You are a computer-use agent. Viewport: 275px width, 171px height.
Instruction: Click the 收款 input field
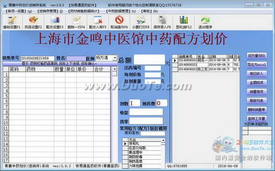coord(146,112)
